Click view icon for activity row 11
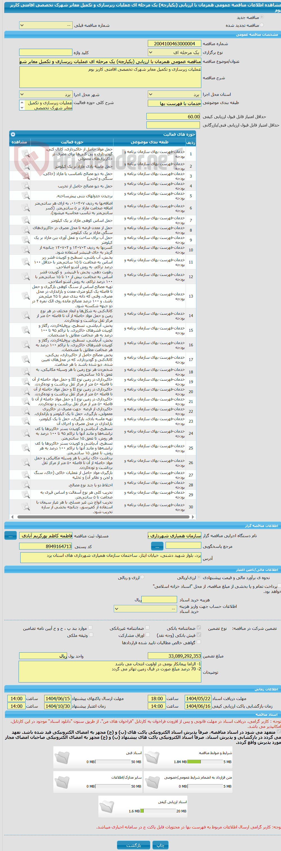 pos(25,262)
